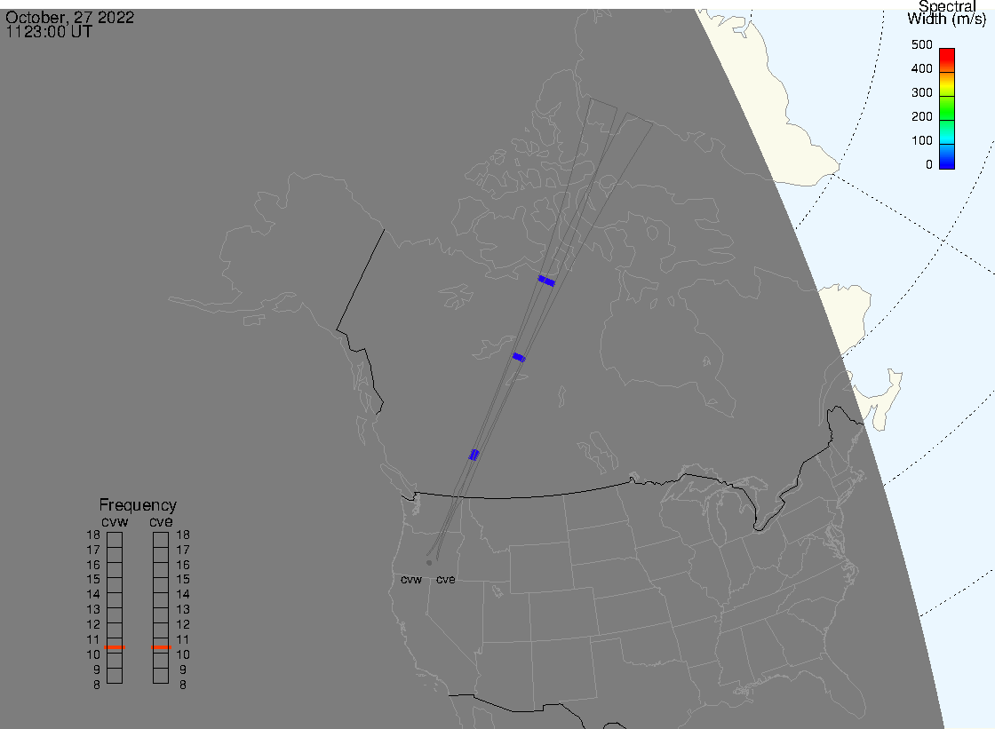This screenshot has height=729, width=995.
Task: Click the 16 label beside the cve bar
Action: 183,565
